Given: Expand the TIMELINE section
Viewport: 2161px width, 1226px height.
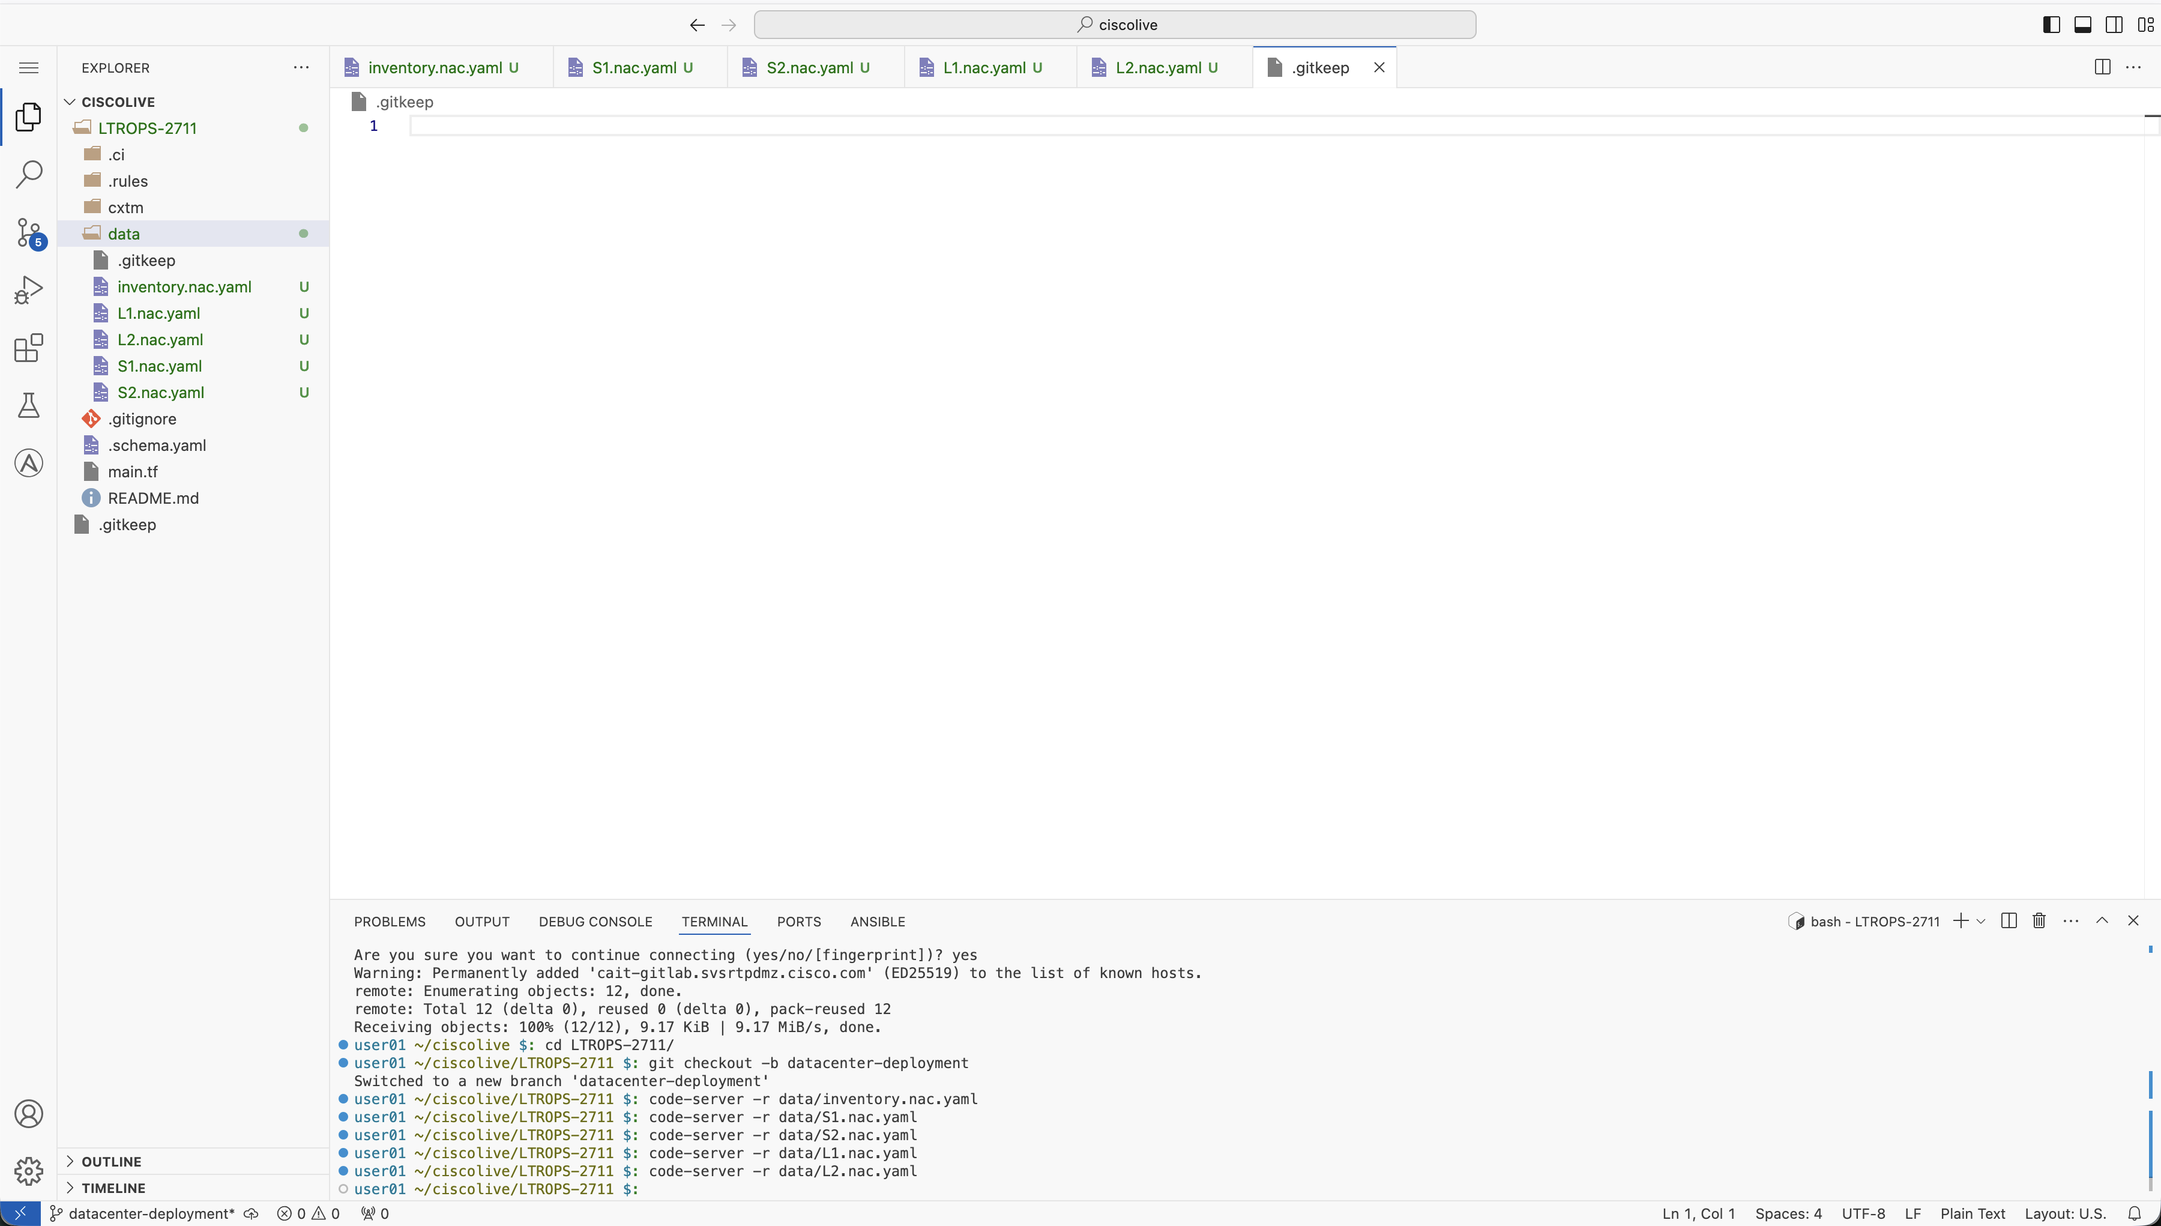Looking at the screenshot, I should click(x=113, y=1187).
